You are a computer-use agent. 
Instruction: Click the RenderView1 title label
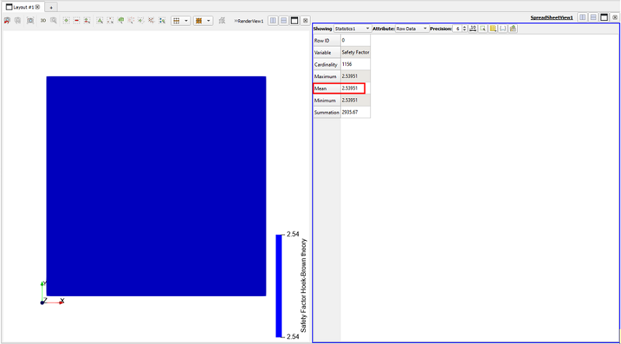click(250, 21)
